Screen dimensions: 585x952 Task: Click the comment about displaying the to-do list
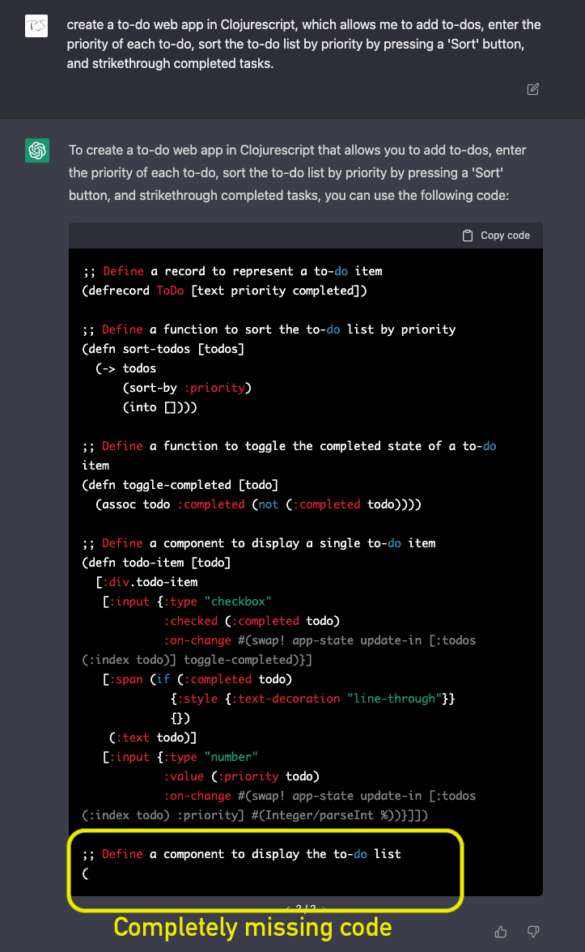click(x=241, y=854)
